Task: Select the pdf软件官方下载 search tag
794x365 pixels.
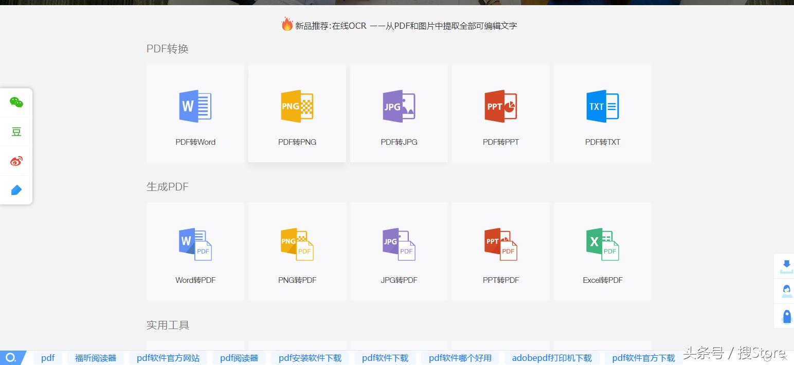Action: tap(643, 358)
